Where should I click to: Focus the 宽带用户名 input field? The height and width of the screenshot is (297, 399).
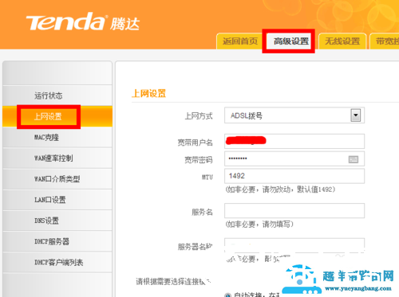294,141
